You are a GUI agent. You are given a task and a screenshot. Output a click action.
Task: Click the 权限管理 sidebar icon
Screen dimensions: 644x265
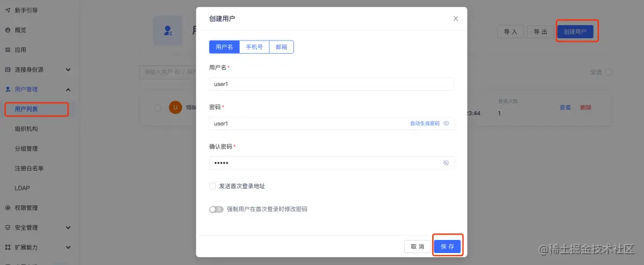(x=7, y=208)
